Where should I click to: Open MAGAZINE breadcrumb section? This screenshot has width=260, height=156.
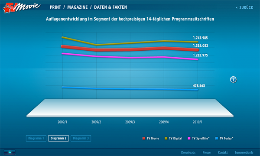(78, 7)
